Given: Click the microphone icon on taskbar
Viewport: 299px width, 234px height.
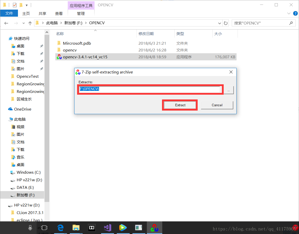Looking at the screenshot, I should [30, 227].
